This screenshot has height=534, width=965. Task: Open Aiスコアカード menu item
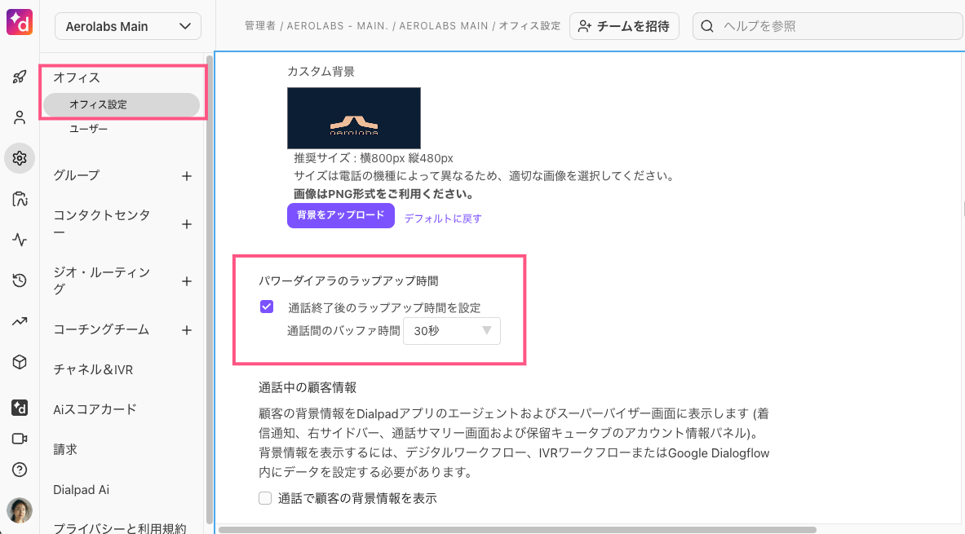pos(95,409)
